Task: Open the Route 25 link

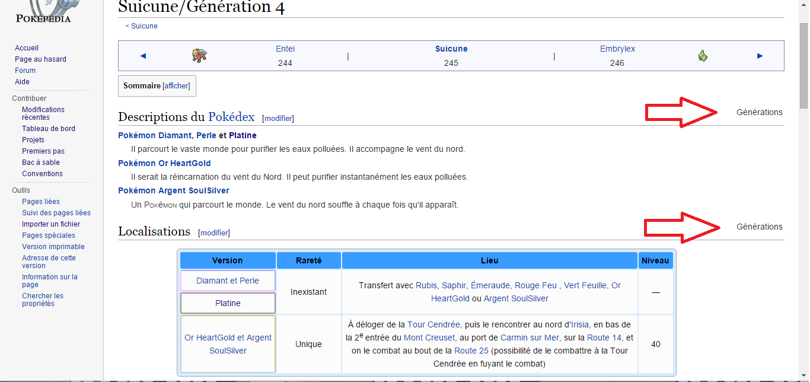Action: tap(471, 351)
